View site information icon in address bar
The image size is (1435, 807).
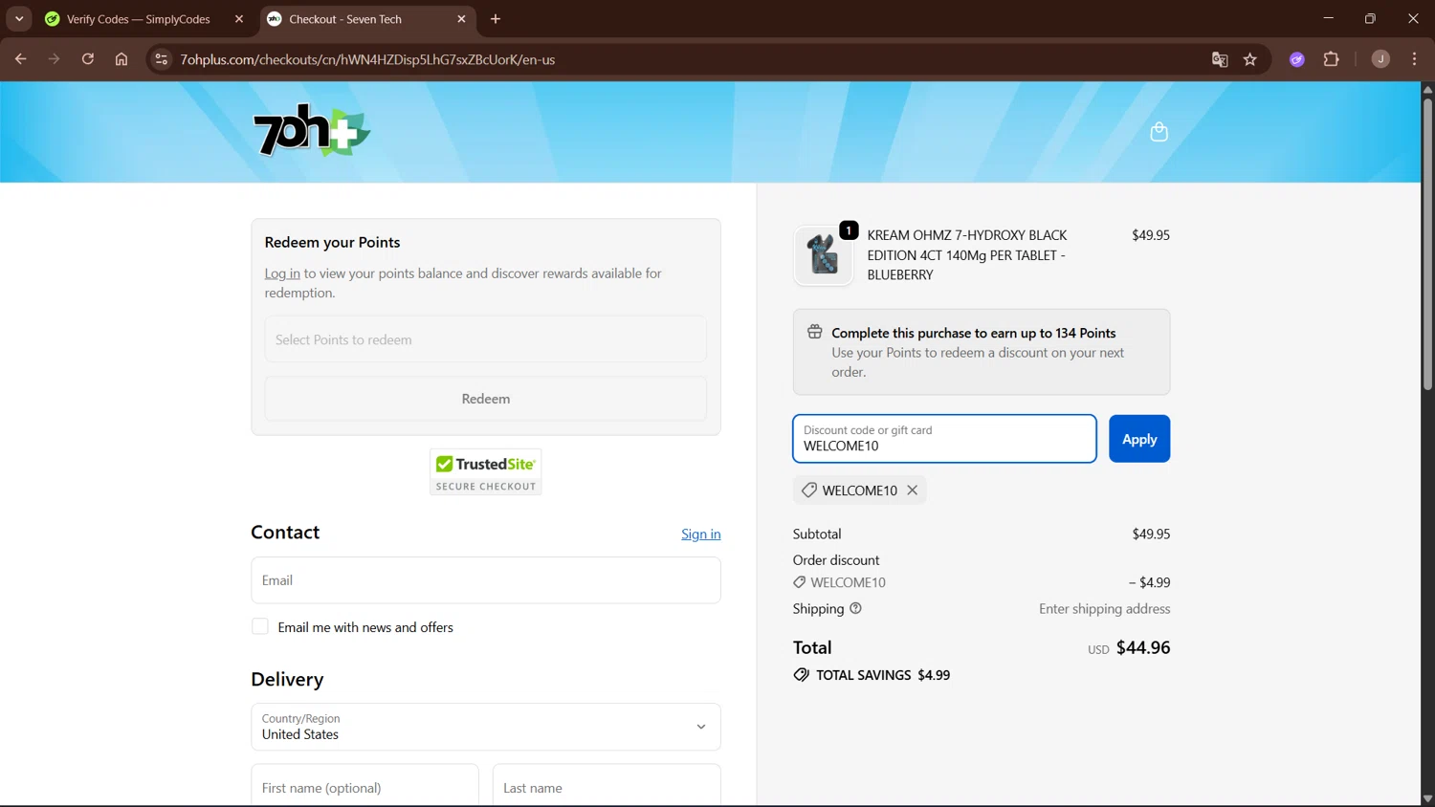click(x=162, y=59)
